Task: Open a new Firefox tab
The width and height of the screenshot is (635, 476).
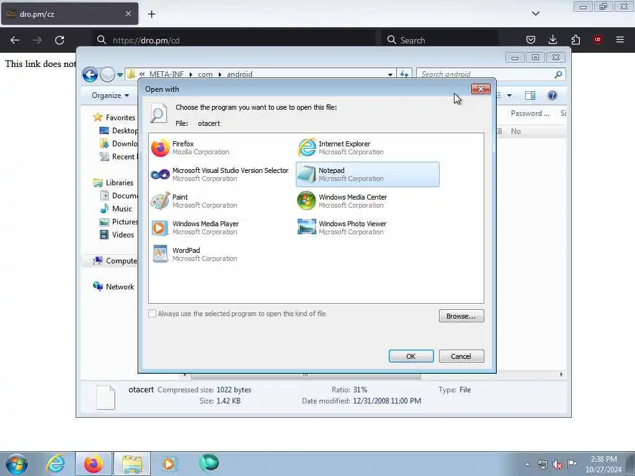Action: point(151,14)
